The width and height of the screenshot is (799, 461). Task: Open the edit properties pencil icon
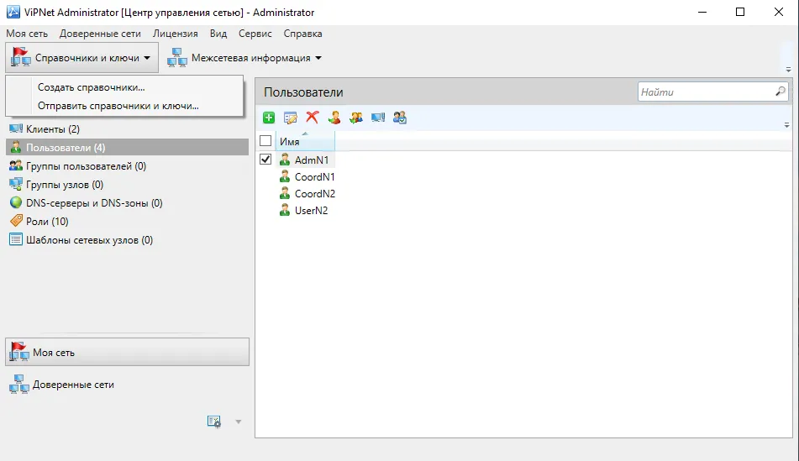(291, 118)
